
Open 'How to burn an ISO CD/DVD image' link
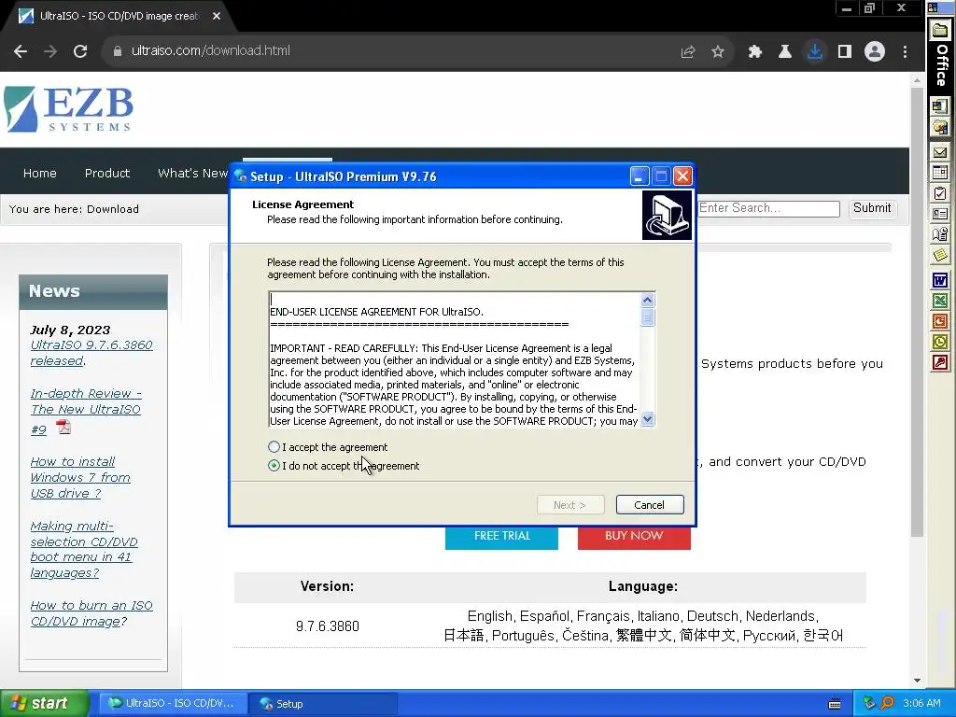point(91,613)
